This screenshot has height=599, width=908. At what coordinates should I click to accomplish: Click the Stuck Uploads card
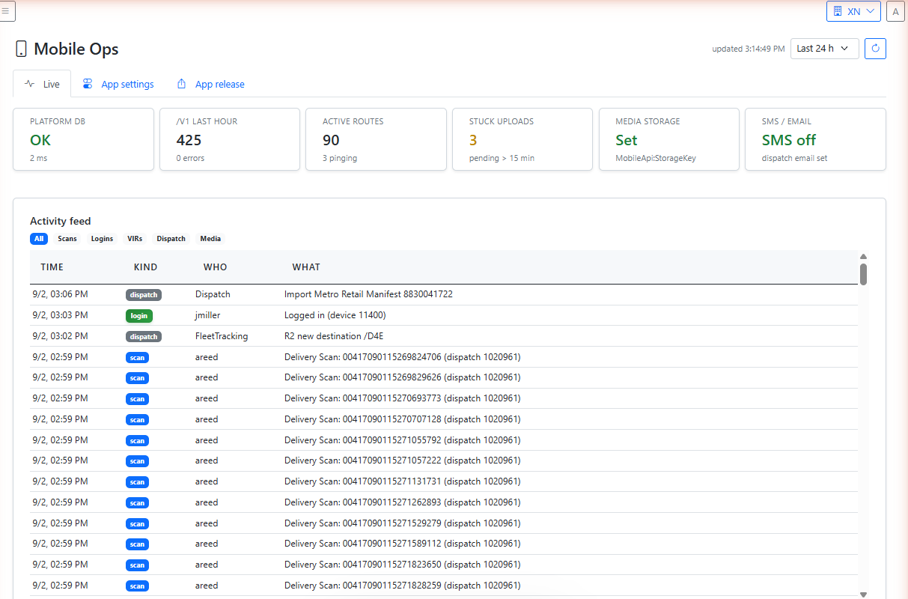[x=522, y=139]
